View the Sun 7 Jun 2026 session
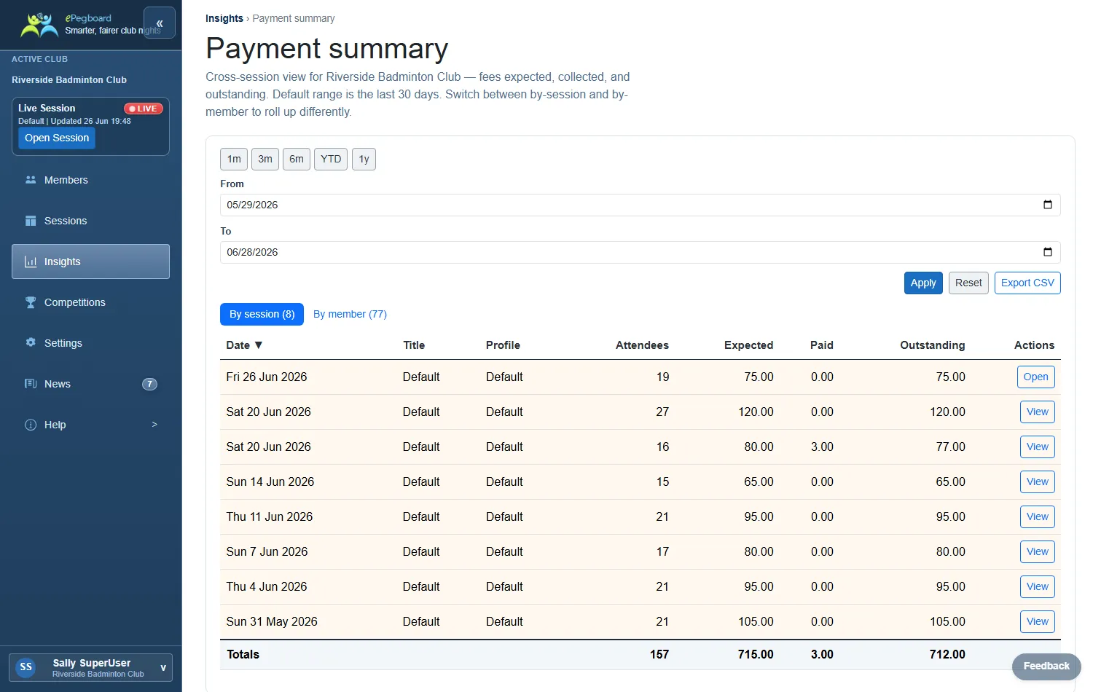Viewport: 1093px width, 692px height. [1038, 551]
